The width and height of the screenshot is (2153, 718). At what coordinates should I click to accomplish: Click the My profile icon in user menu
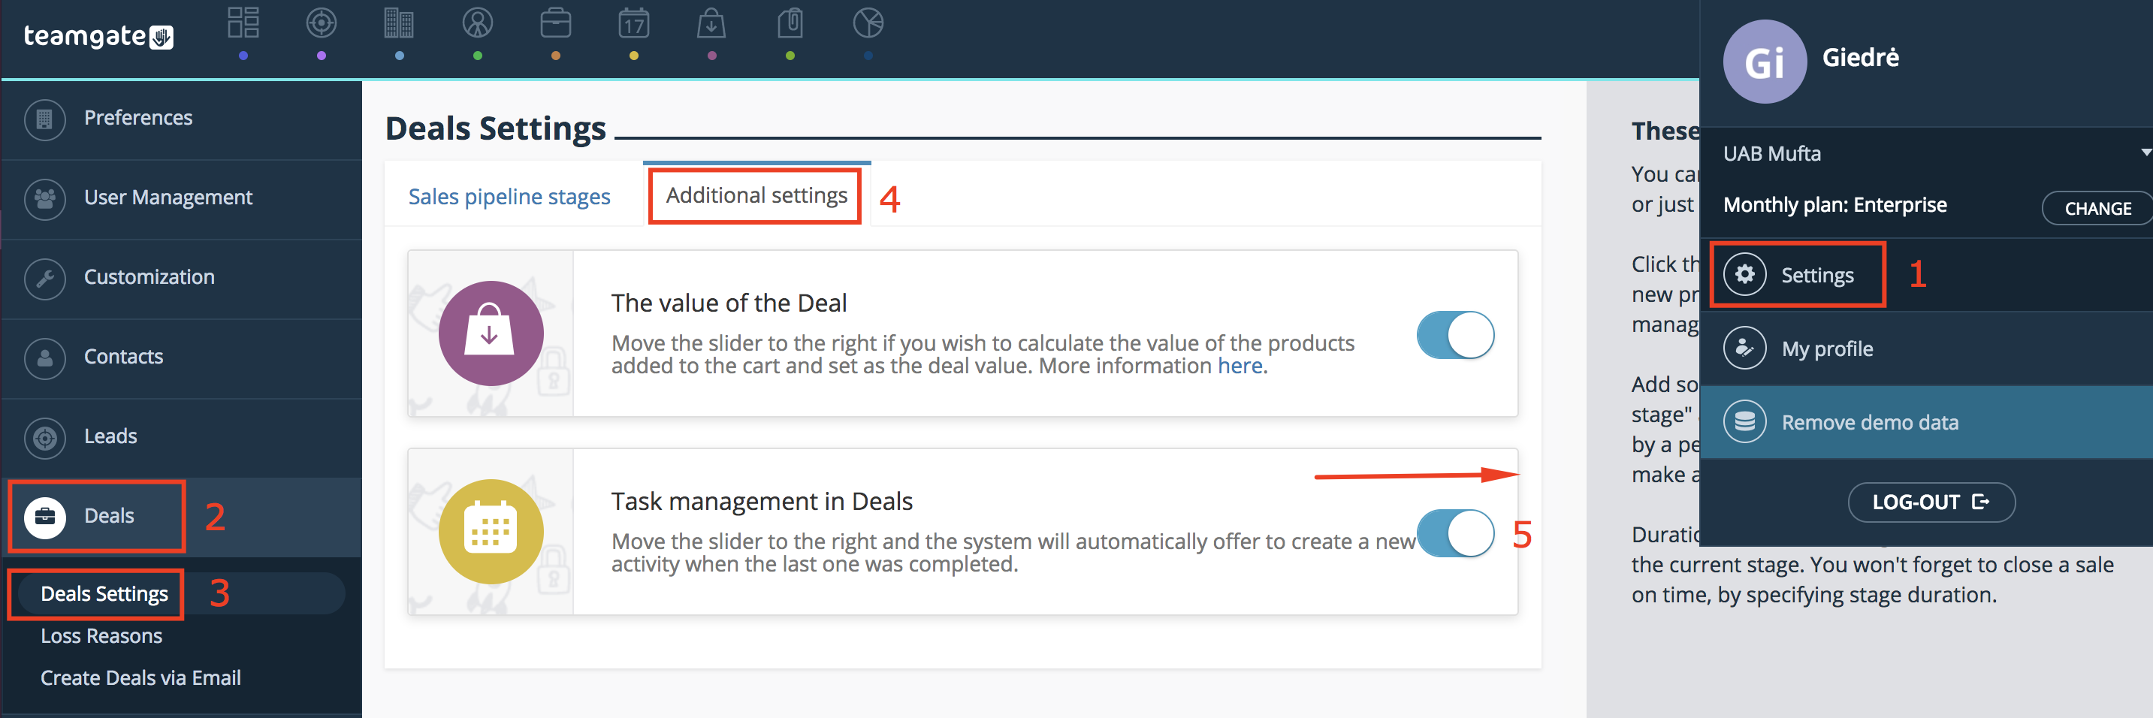coord(1744,348)
